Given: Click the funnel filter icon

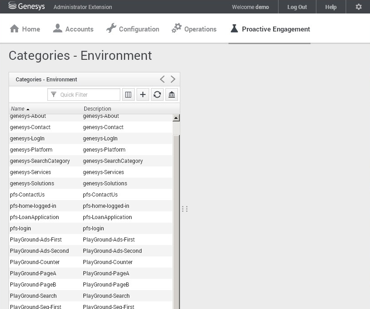Looking at the screenshot, I should coord(54,94).
